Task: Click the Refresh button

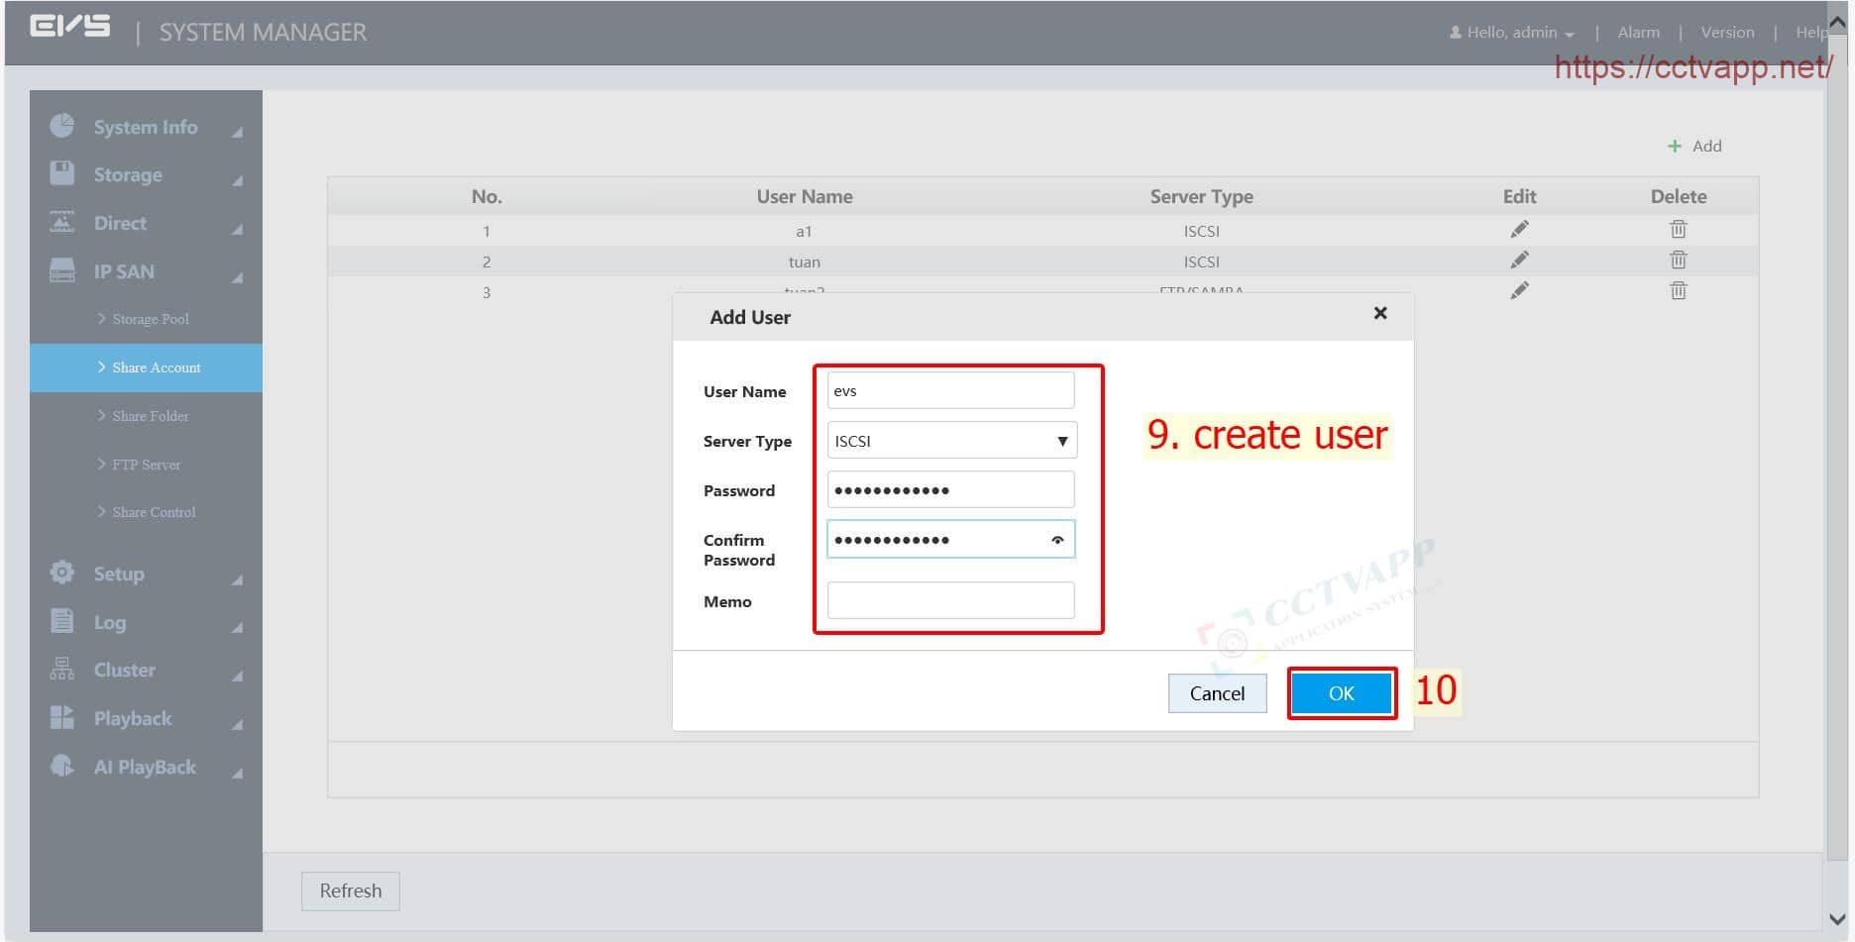Action: coord(350,890)
